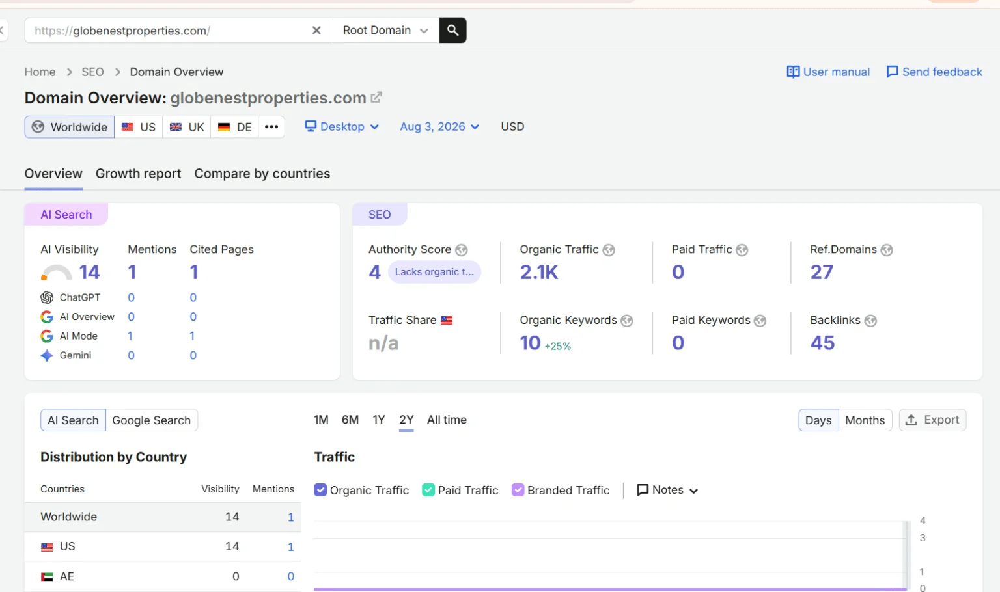1000x592 pixels.
Task: Switch to Google Search view
Action: point(152,420)
